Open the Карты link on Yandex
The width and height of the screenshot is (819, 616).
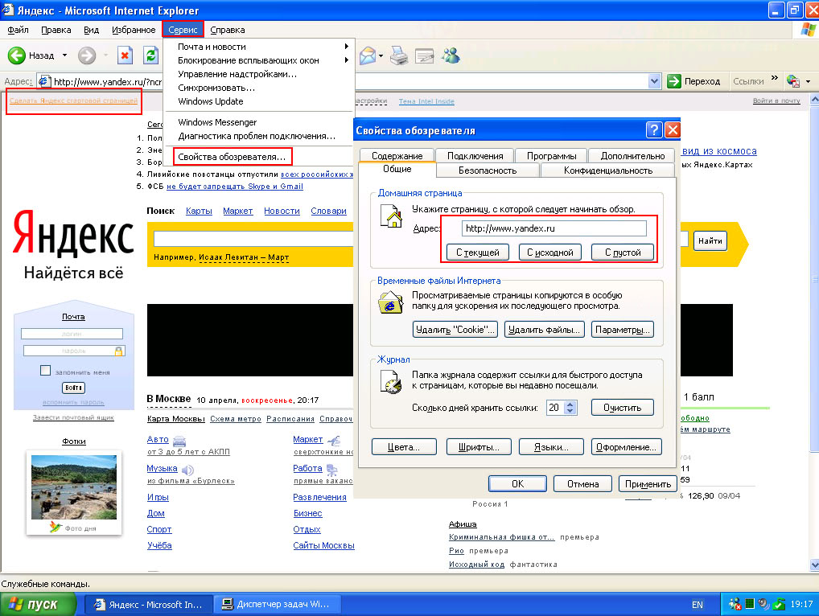[199, 211]
